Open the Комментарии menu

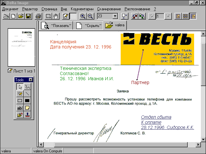pyautogui.click(x=82, y=9)
